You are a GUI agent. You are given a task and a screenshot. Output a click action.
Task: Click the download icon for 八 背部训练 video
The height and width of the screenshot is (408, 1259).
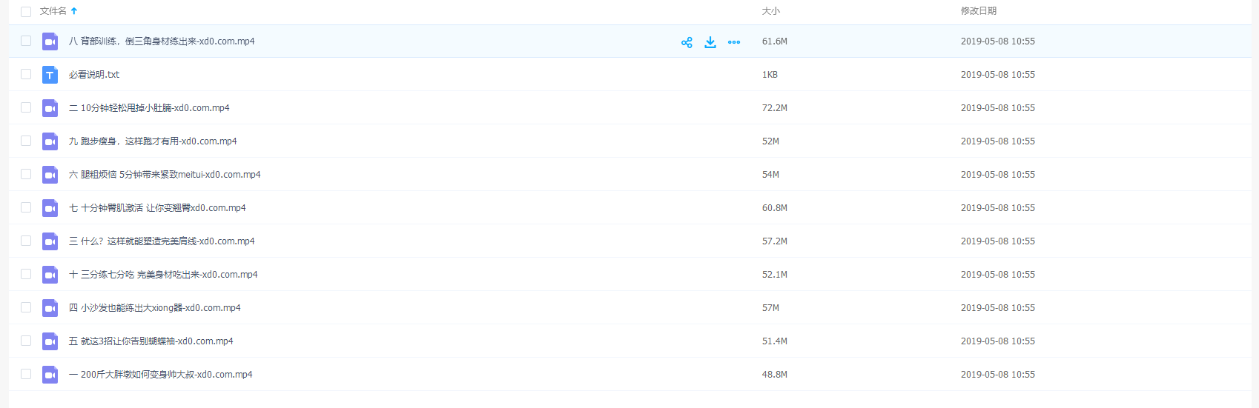point(710,42)
